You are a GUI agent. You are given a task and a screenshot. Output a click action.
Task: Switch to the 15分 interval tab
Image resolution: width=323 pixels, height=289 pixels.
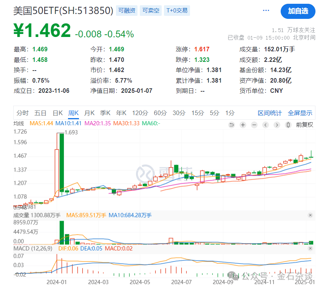[198, 113]
